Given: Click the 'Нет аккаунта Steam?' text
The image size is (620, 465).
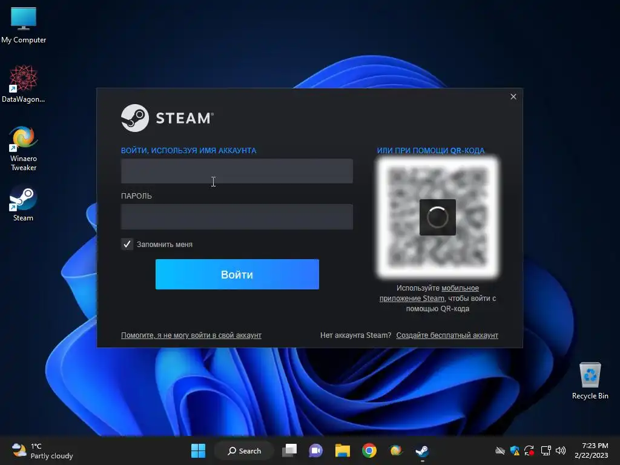Looking at the screenshot, I should pos(355,335).
